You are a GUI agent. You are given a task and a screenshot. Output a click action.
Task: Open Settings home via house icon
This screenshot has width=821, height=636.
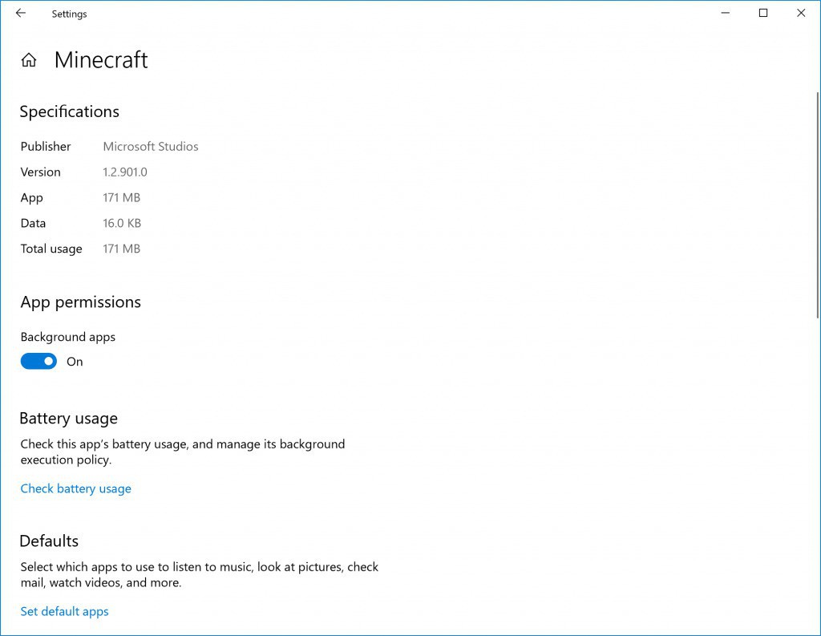click(x=29, y=60)
